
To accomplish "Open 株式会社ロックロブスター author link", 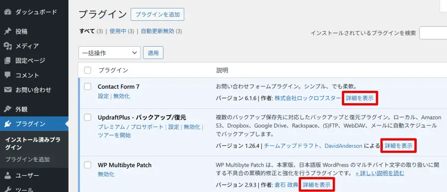I will point(307,98).
